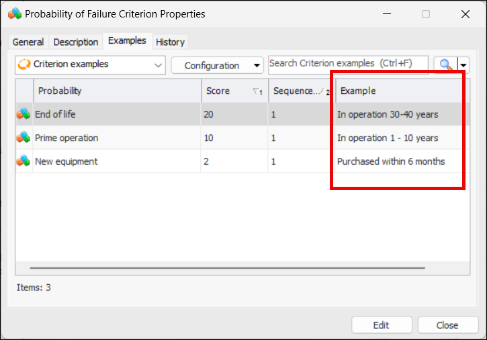Go to the History tab
487x340 pixels.
point(170,42)
